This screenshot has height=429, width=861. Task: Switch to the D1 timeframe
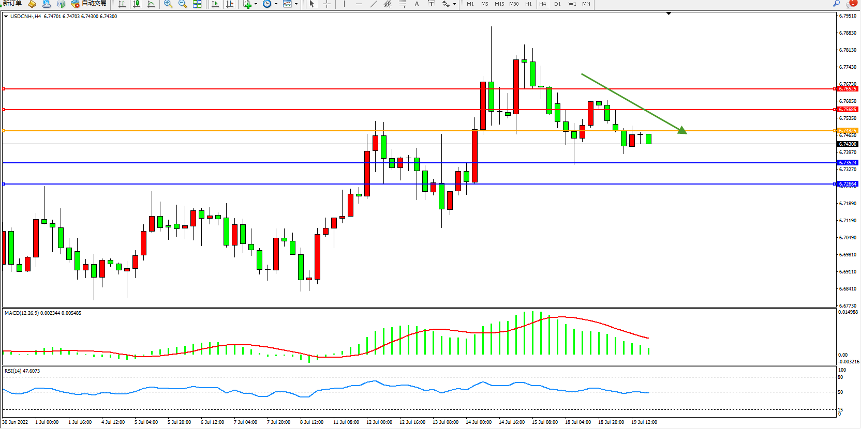click(557, 4)
